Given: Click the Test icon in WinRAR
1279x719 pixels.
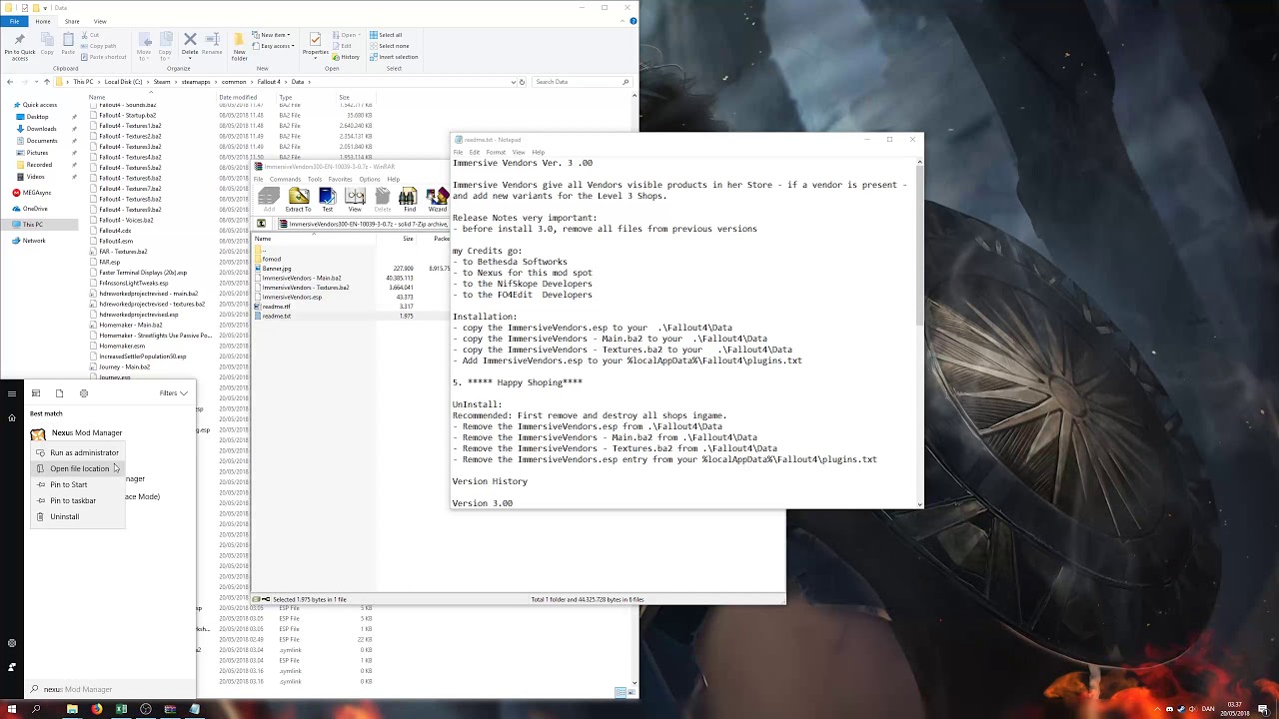Looking at the screenshot, I should pyautogui.click(x=327, y=200).
